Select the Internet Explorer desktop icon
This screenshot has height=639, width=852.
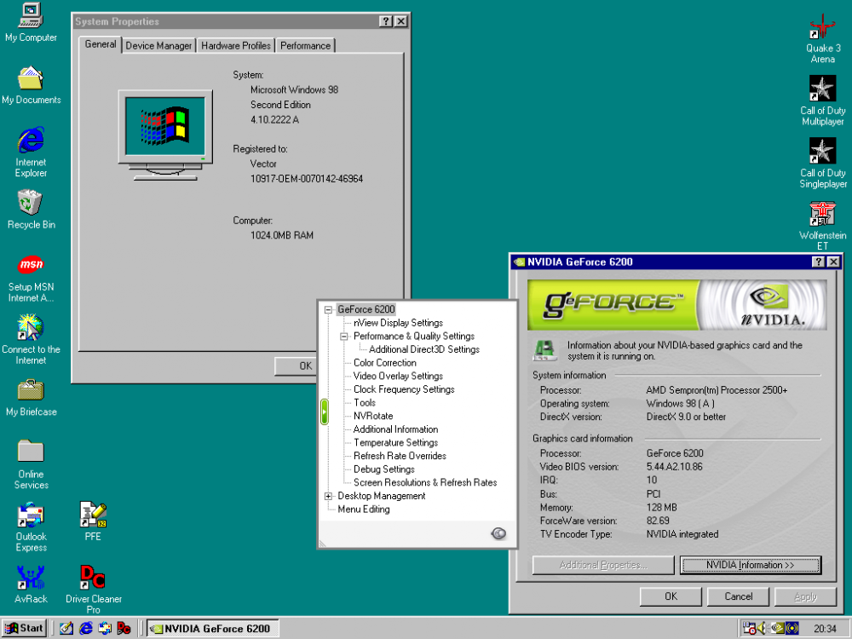(31, 153)
